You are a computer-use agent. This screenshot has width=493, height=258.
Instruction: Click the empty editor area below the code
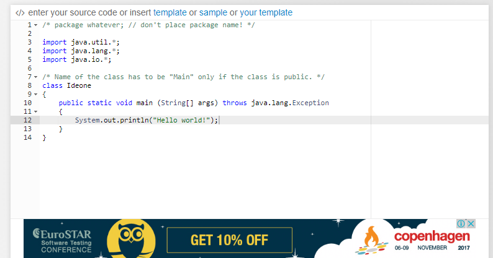[204, 180]
